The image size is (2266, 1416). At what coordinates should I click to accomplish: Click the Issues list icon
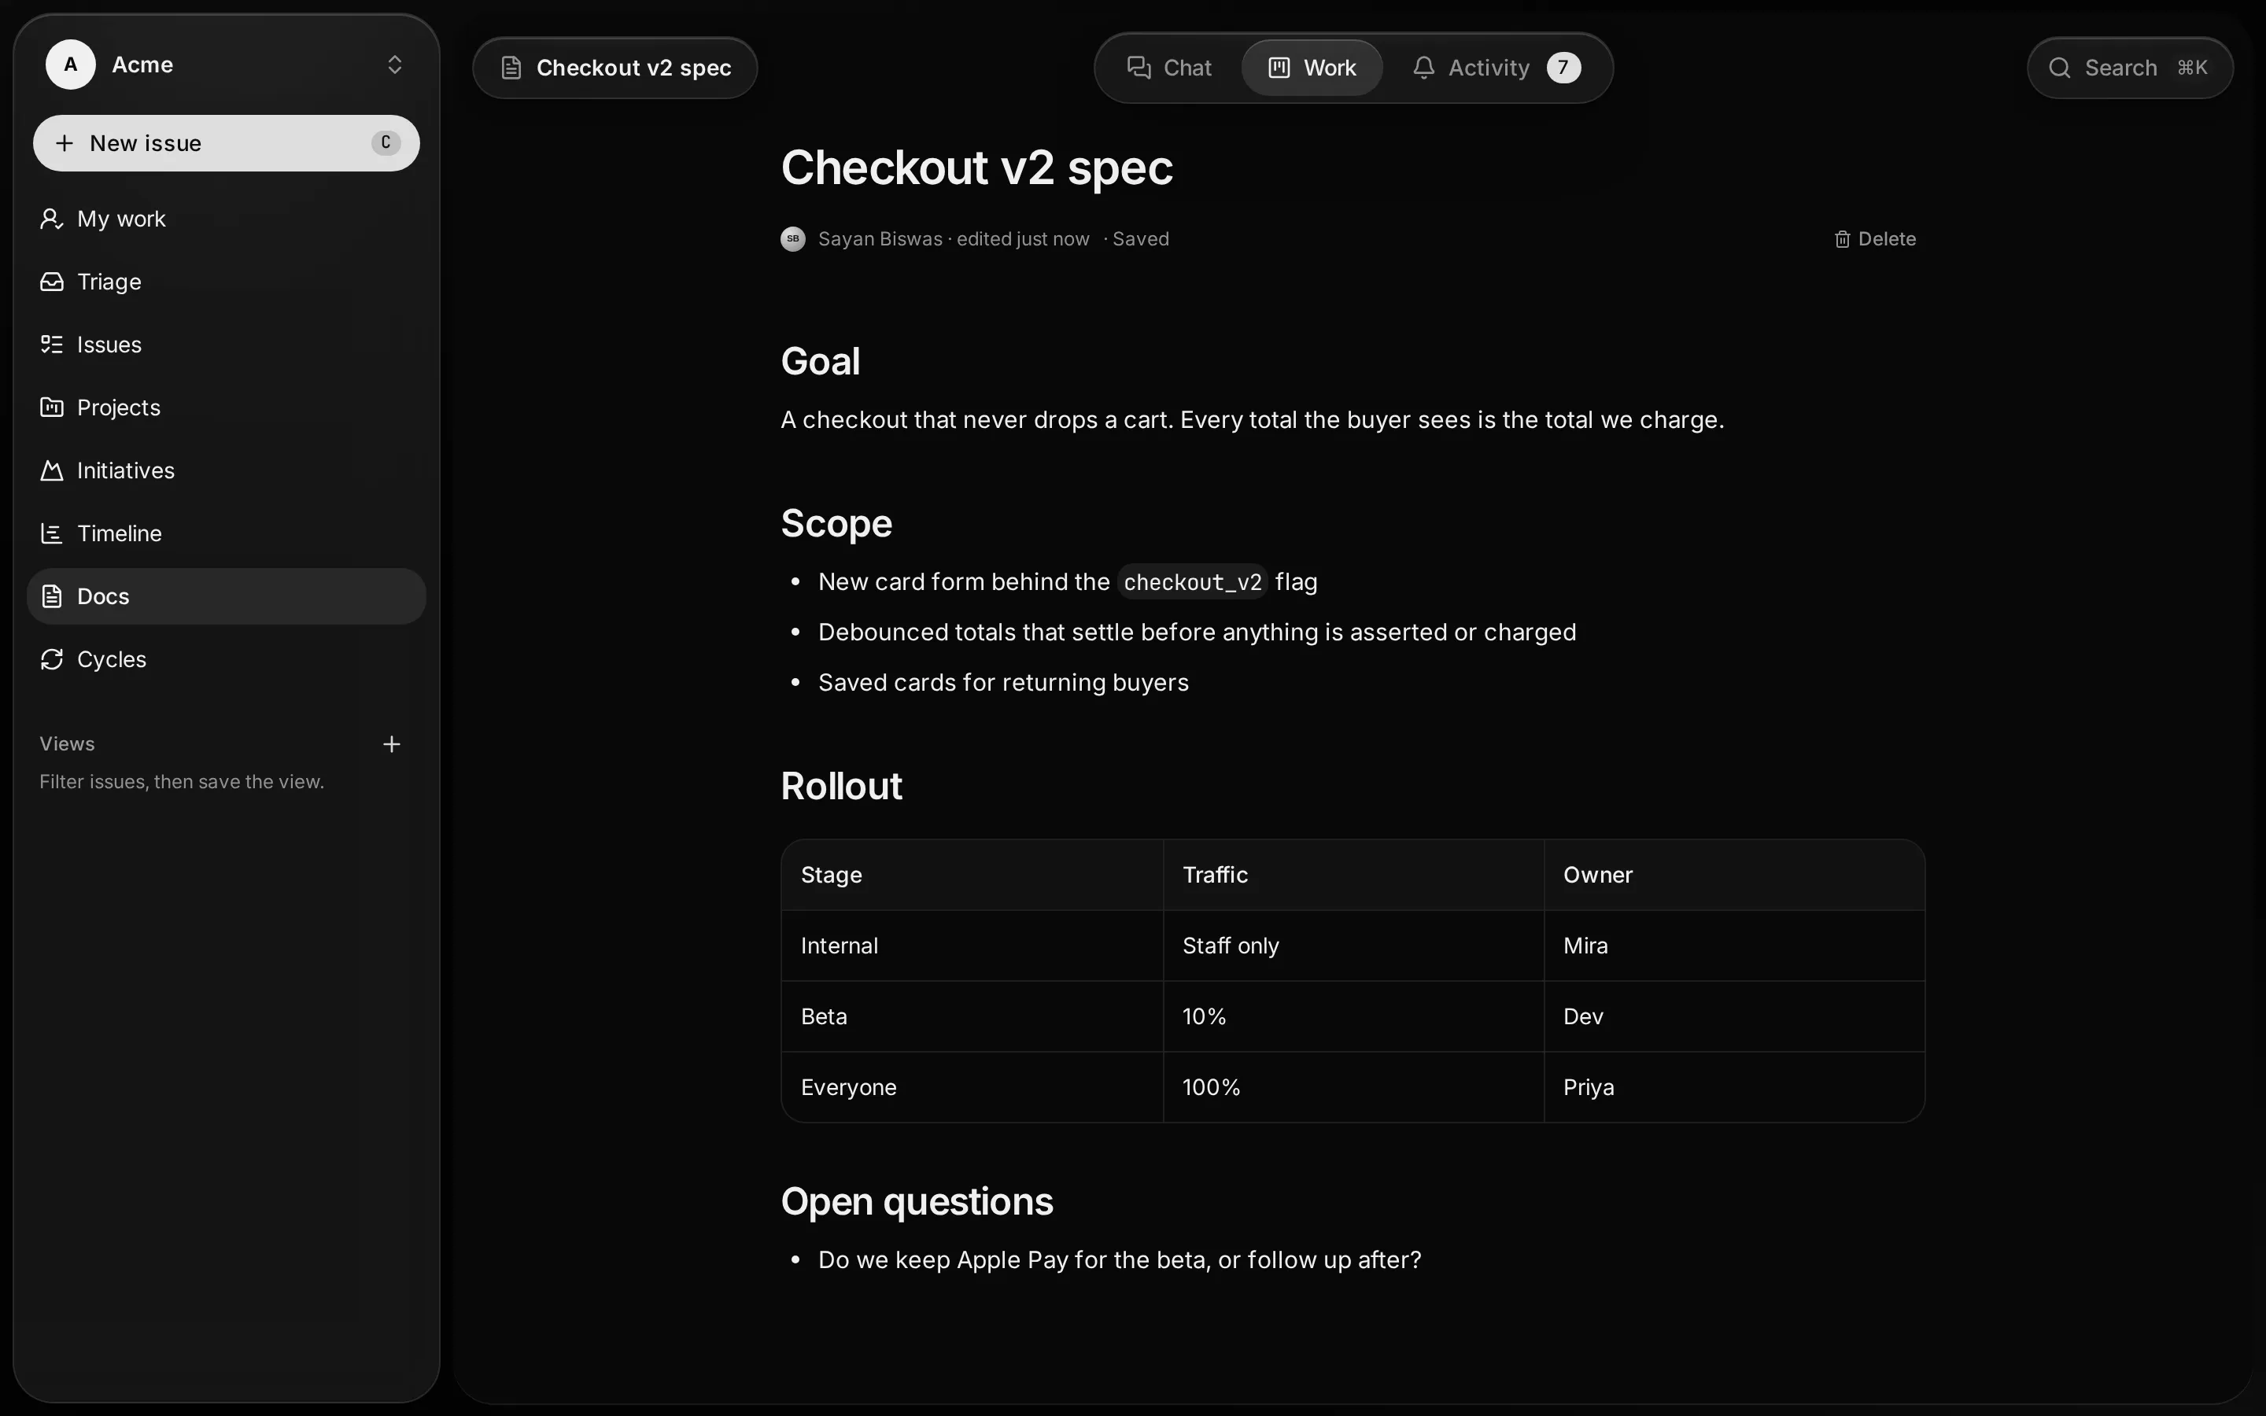pyautogui.click(x=53, y=345)
